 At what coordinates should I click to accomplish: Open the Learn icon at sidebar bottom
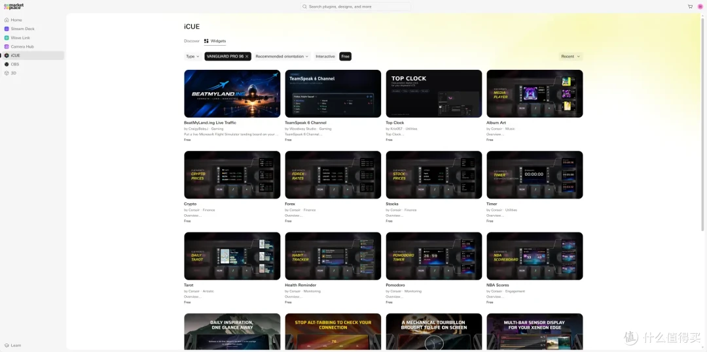point(7,345)
